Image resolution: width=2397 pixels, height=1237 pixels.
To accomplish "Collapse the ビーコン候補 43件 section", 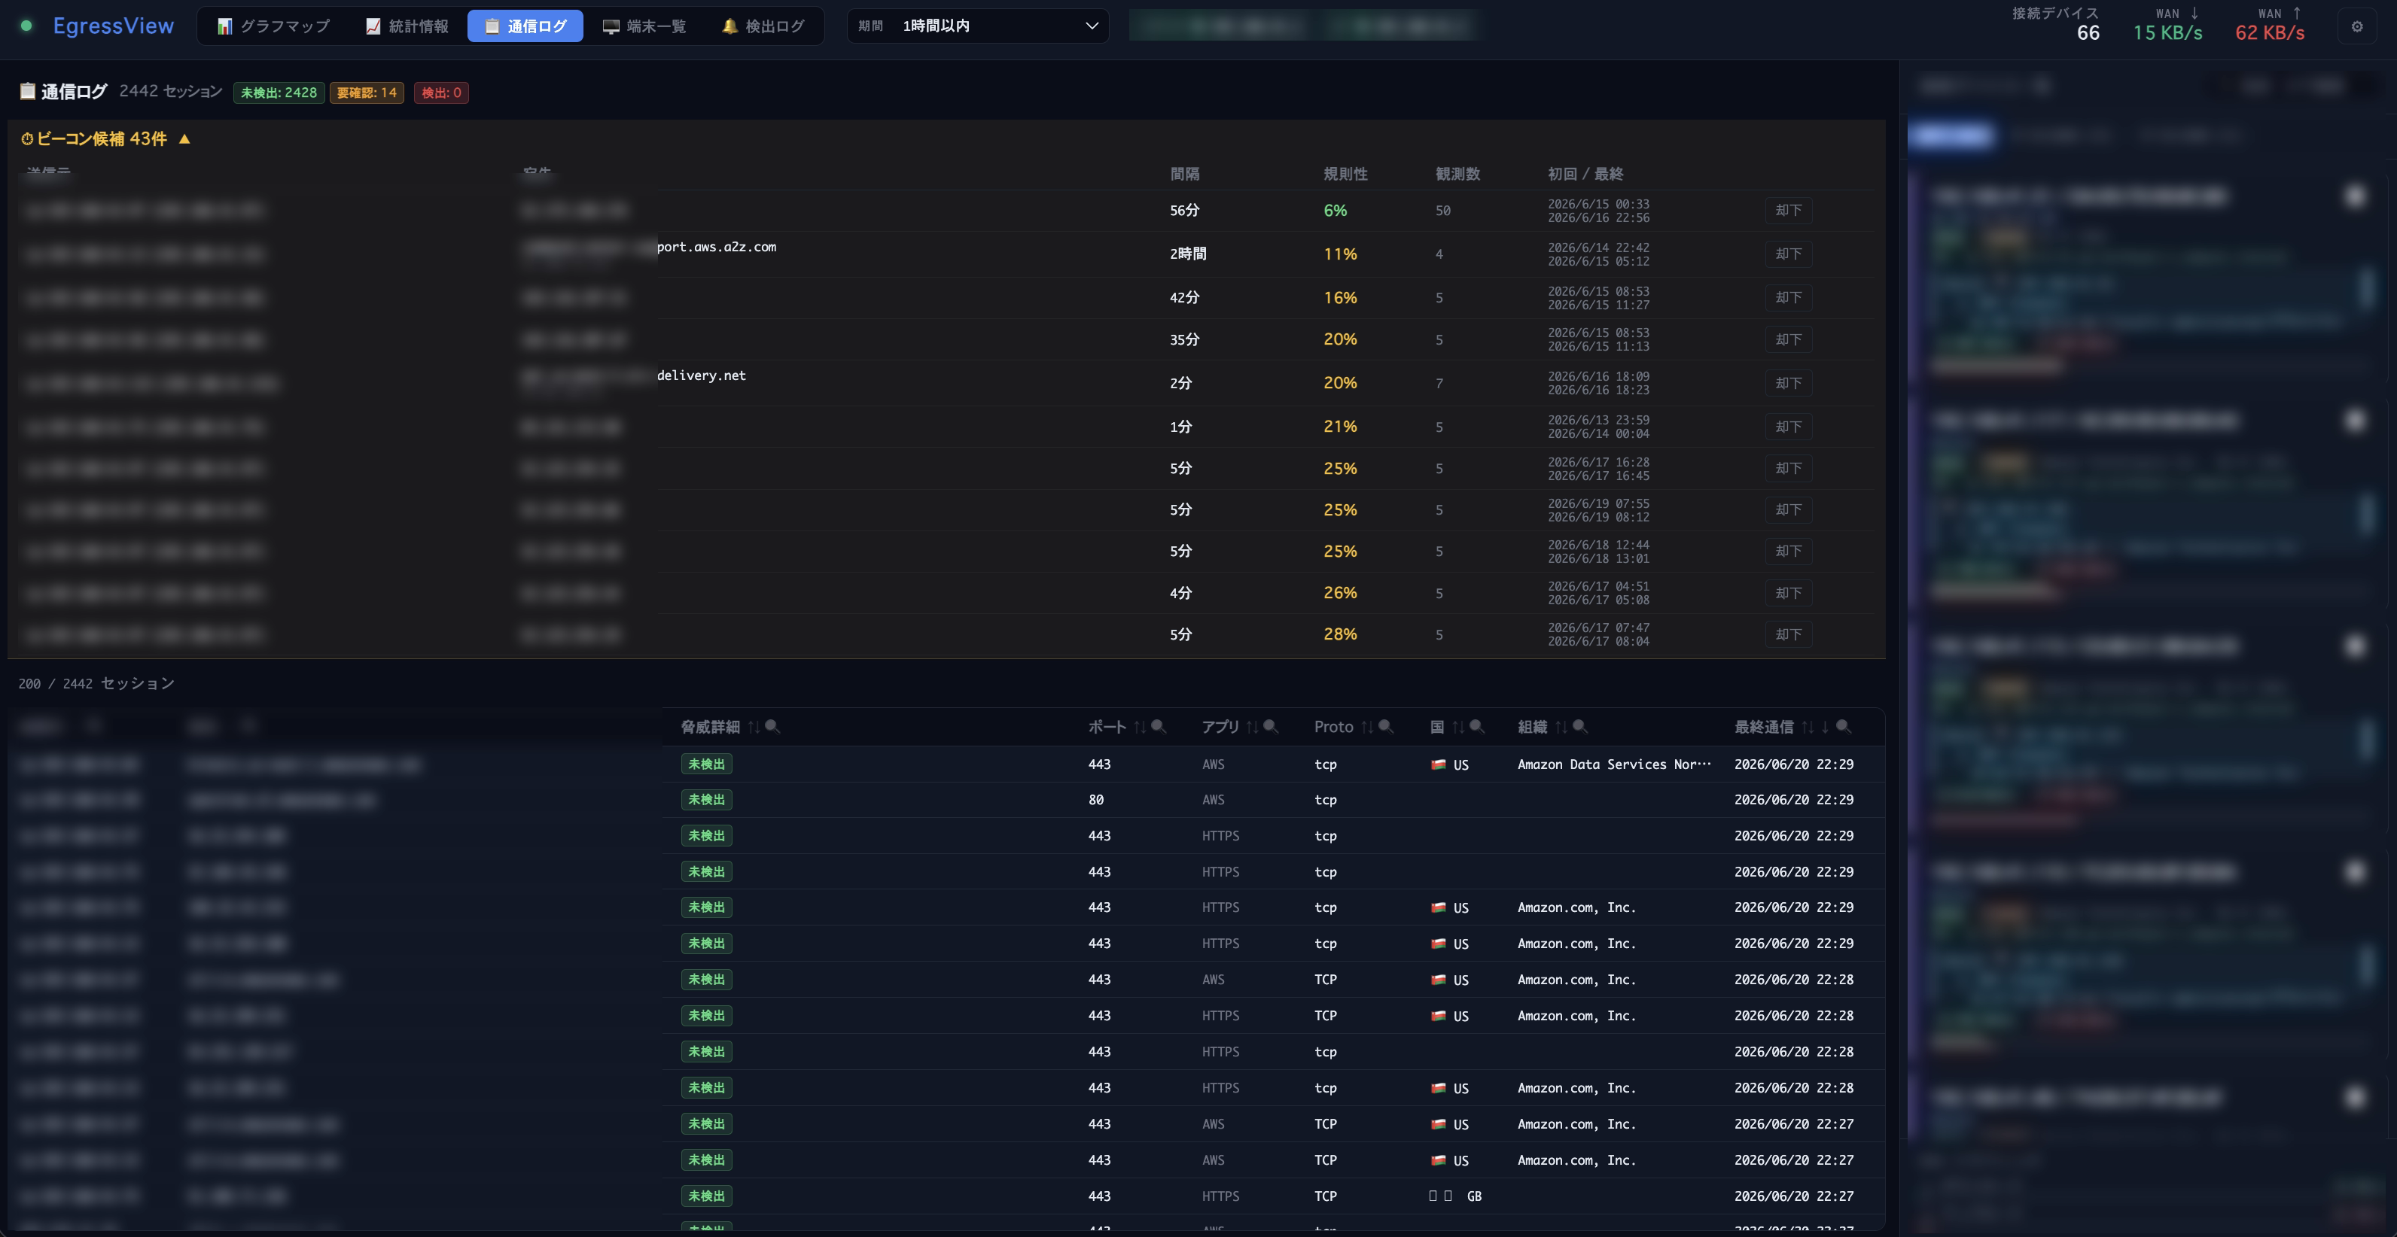I will point(105,138).
